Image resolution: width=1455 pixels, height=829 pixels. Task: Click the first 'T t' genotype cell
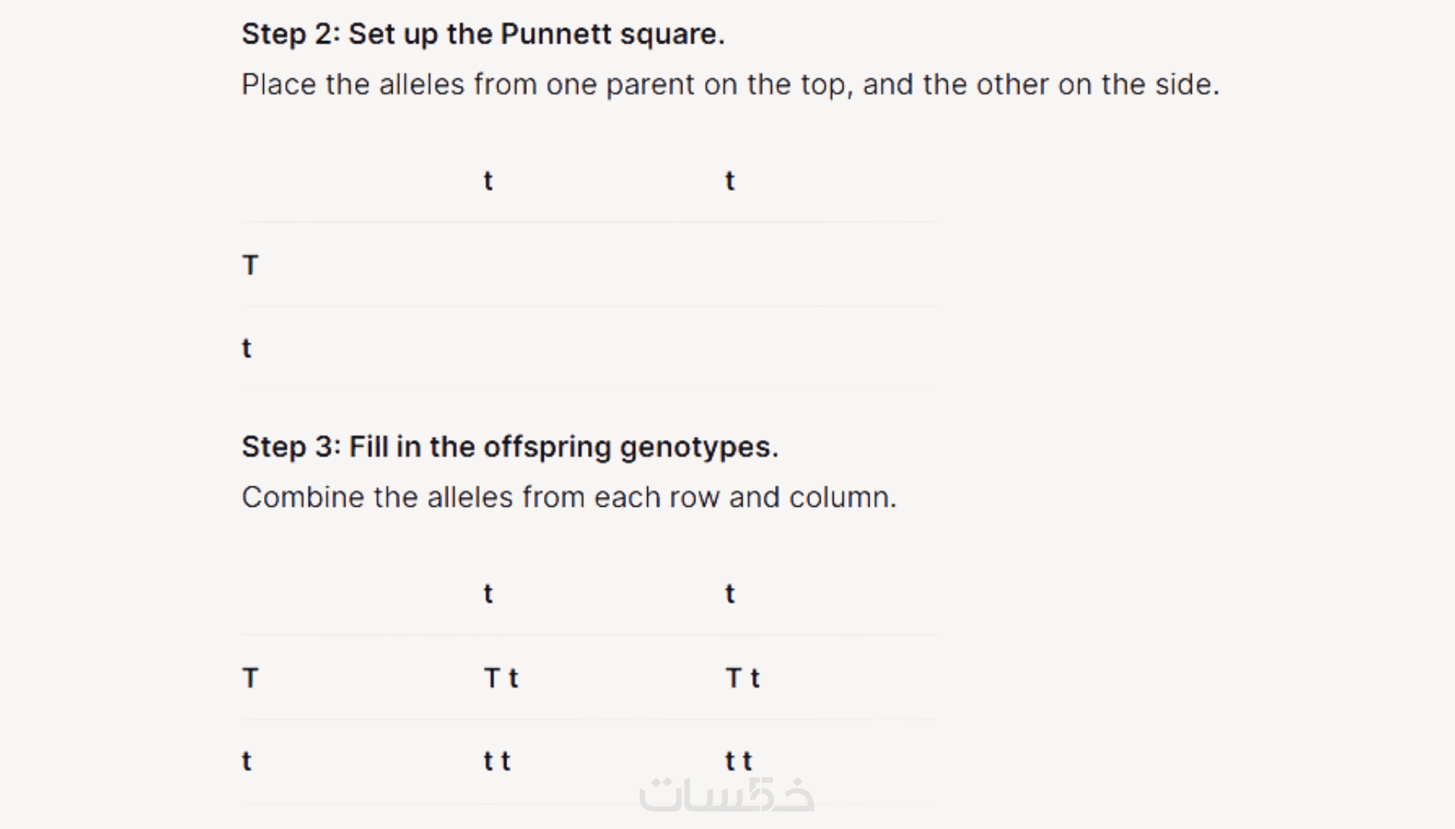click(x=501, y=678)
